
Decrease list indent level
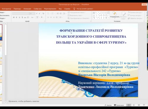click(58, 13)
